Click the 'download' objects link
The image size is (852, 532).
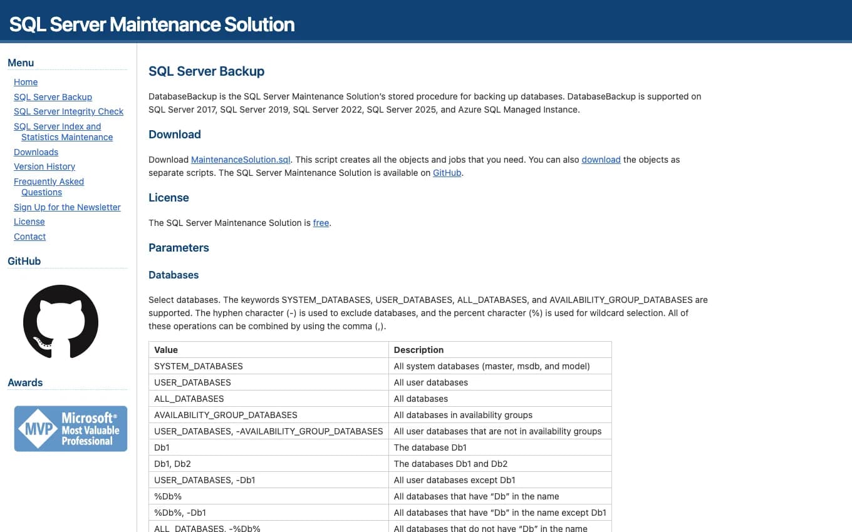click(601, 160)
